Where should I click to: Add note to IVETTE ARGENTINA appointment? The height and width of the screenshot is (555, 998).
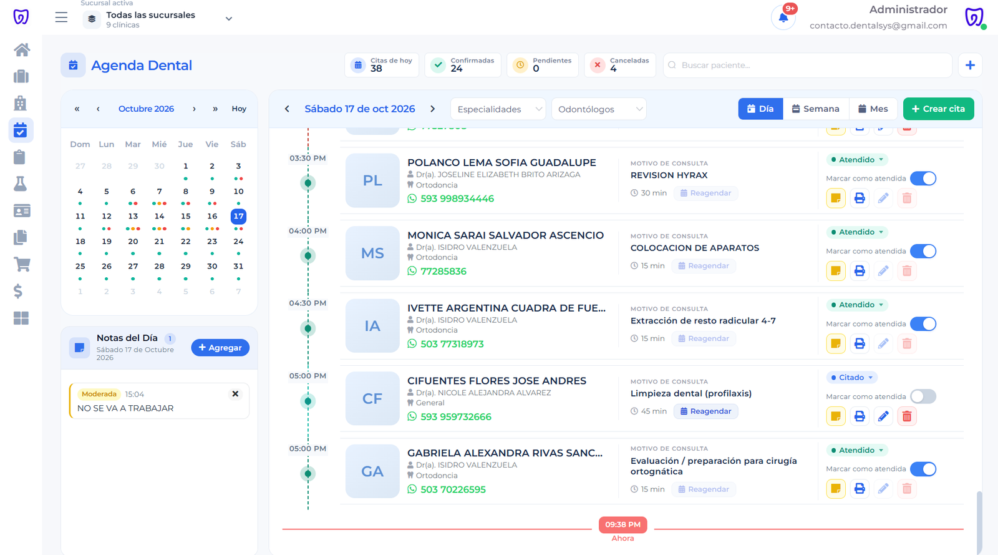pos(836,344)
